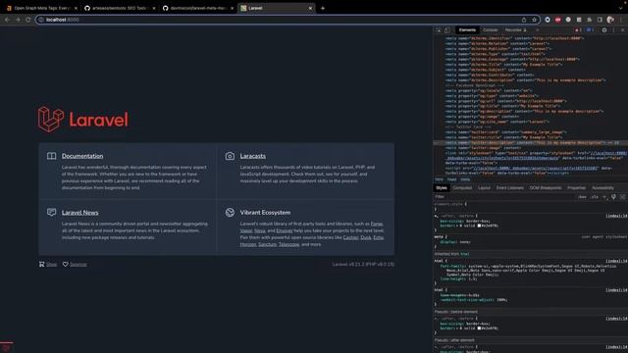Click the Laravel logo on the page
Screen dimensions: 628x353
tap(83, 119)
